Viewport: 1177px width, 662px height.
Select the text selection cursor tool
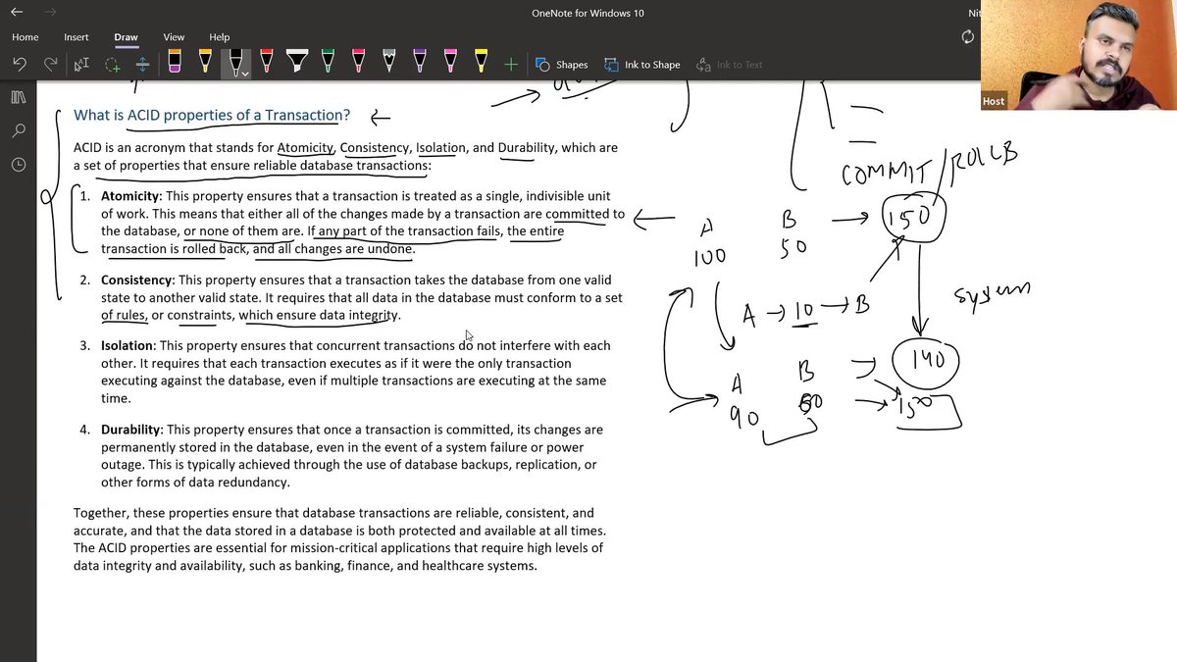coord(82,65)
